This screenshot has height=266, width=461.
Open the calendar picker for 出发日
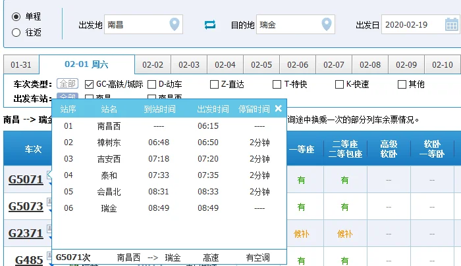point(452,24)
